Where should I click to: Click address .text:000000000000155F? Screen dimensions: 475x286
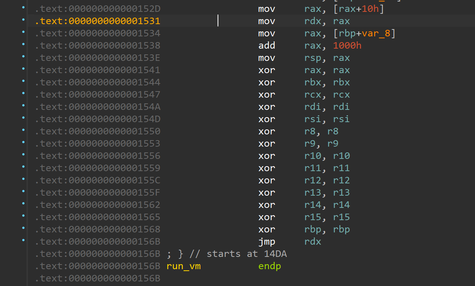click(97, 193)
